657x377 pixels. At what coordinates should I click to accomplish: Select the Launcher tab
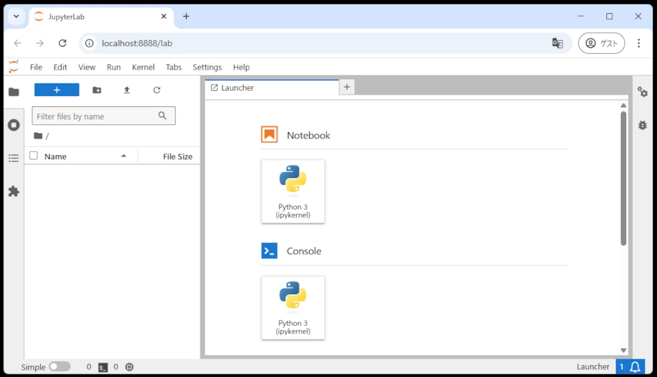(x=271, y=87)
